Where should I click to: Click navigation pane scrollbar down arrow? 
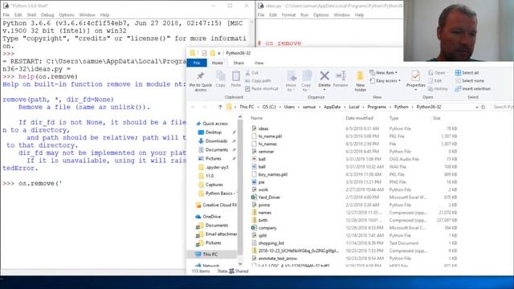click(x=240, y=263)
